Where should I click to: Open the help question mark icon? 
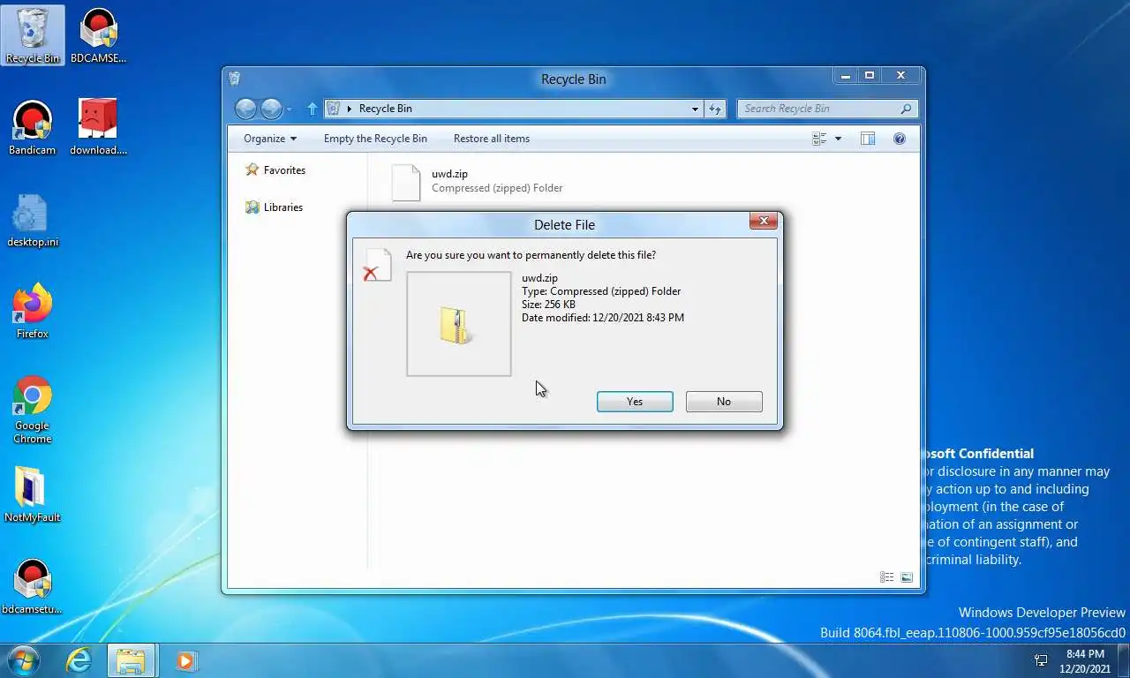coord(900,139)
